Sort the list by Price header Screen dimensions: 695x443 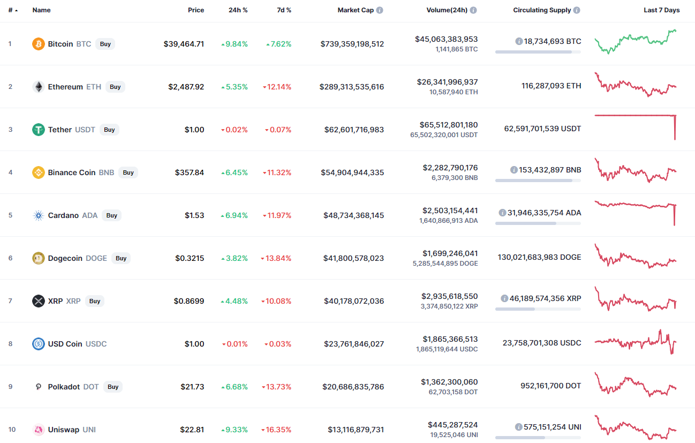[196, 10]
